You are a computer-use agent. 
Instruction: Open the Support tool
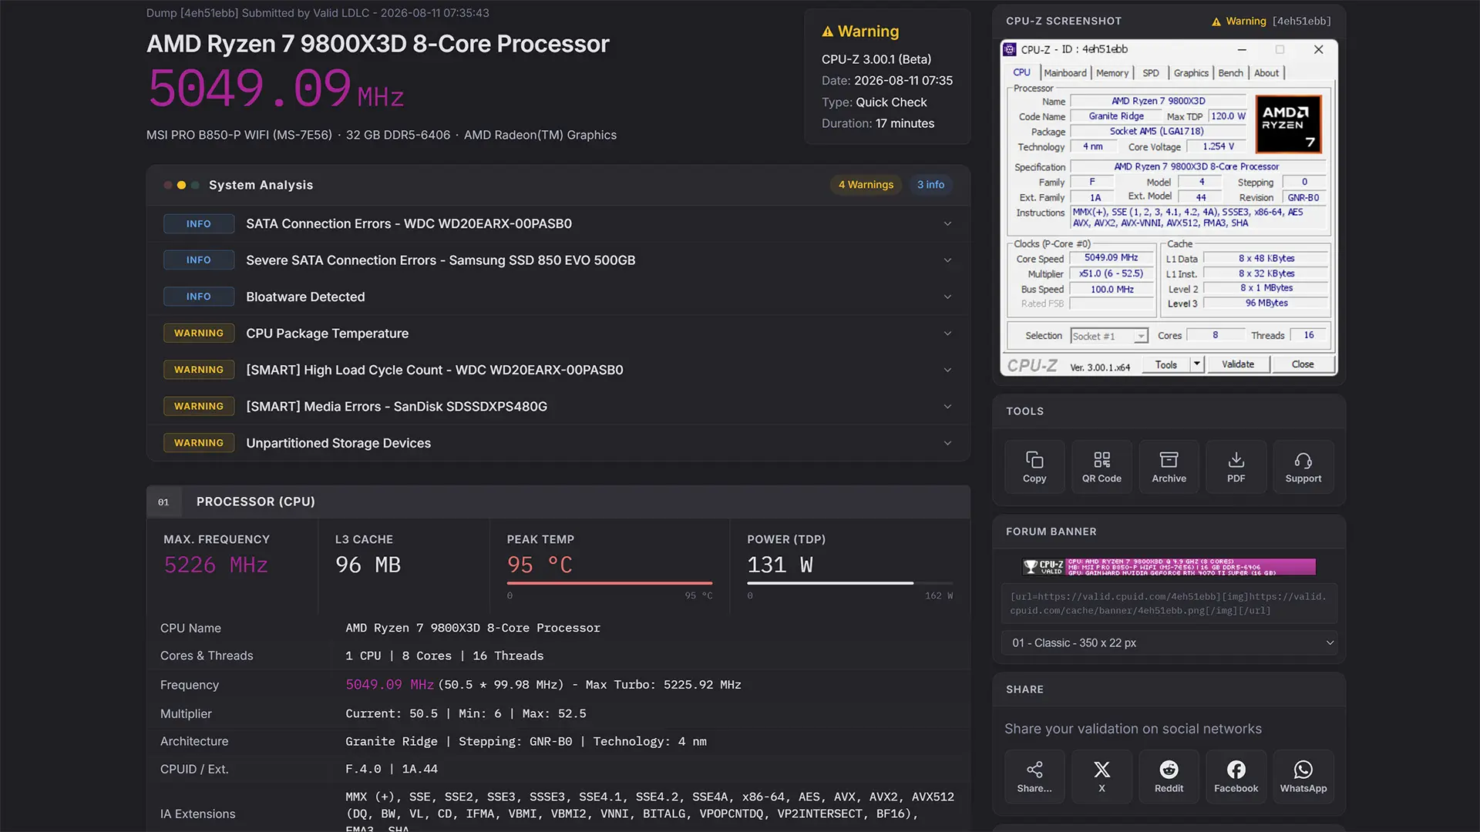point(1303,466)
